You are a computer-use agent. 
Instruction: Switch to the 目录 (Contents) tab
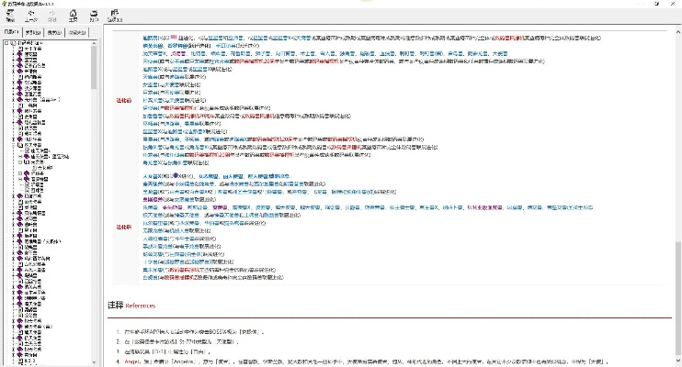click(x=11, y=32)
